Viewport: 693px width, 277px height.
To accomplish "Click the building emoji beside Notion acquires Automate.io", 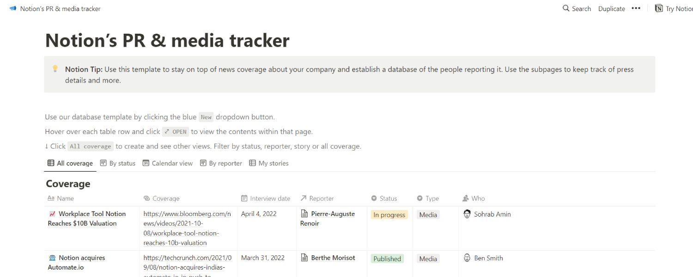I will [x=52, y=258].
